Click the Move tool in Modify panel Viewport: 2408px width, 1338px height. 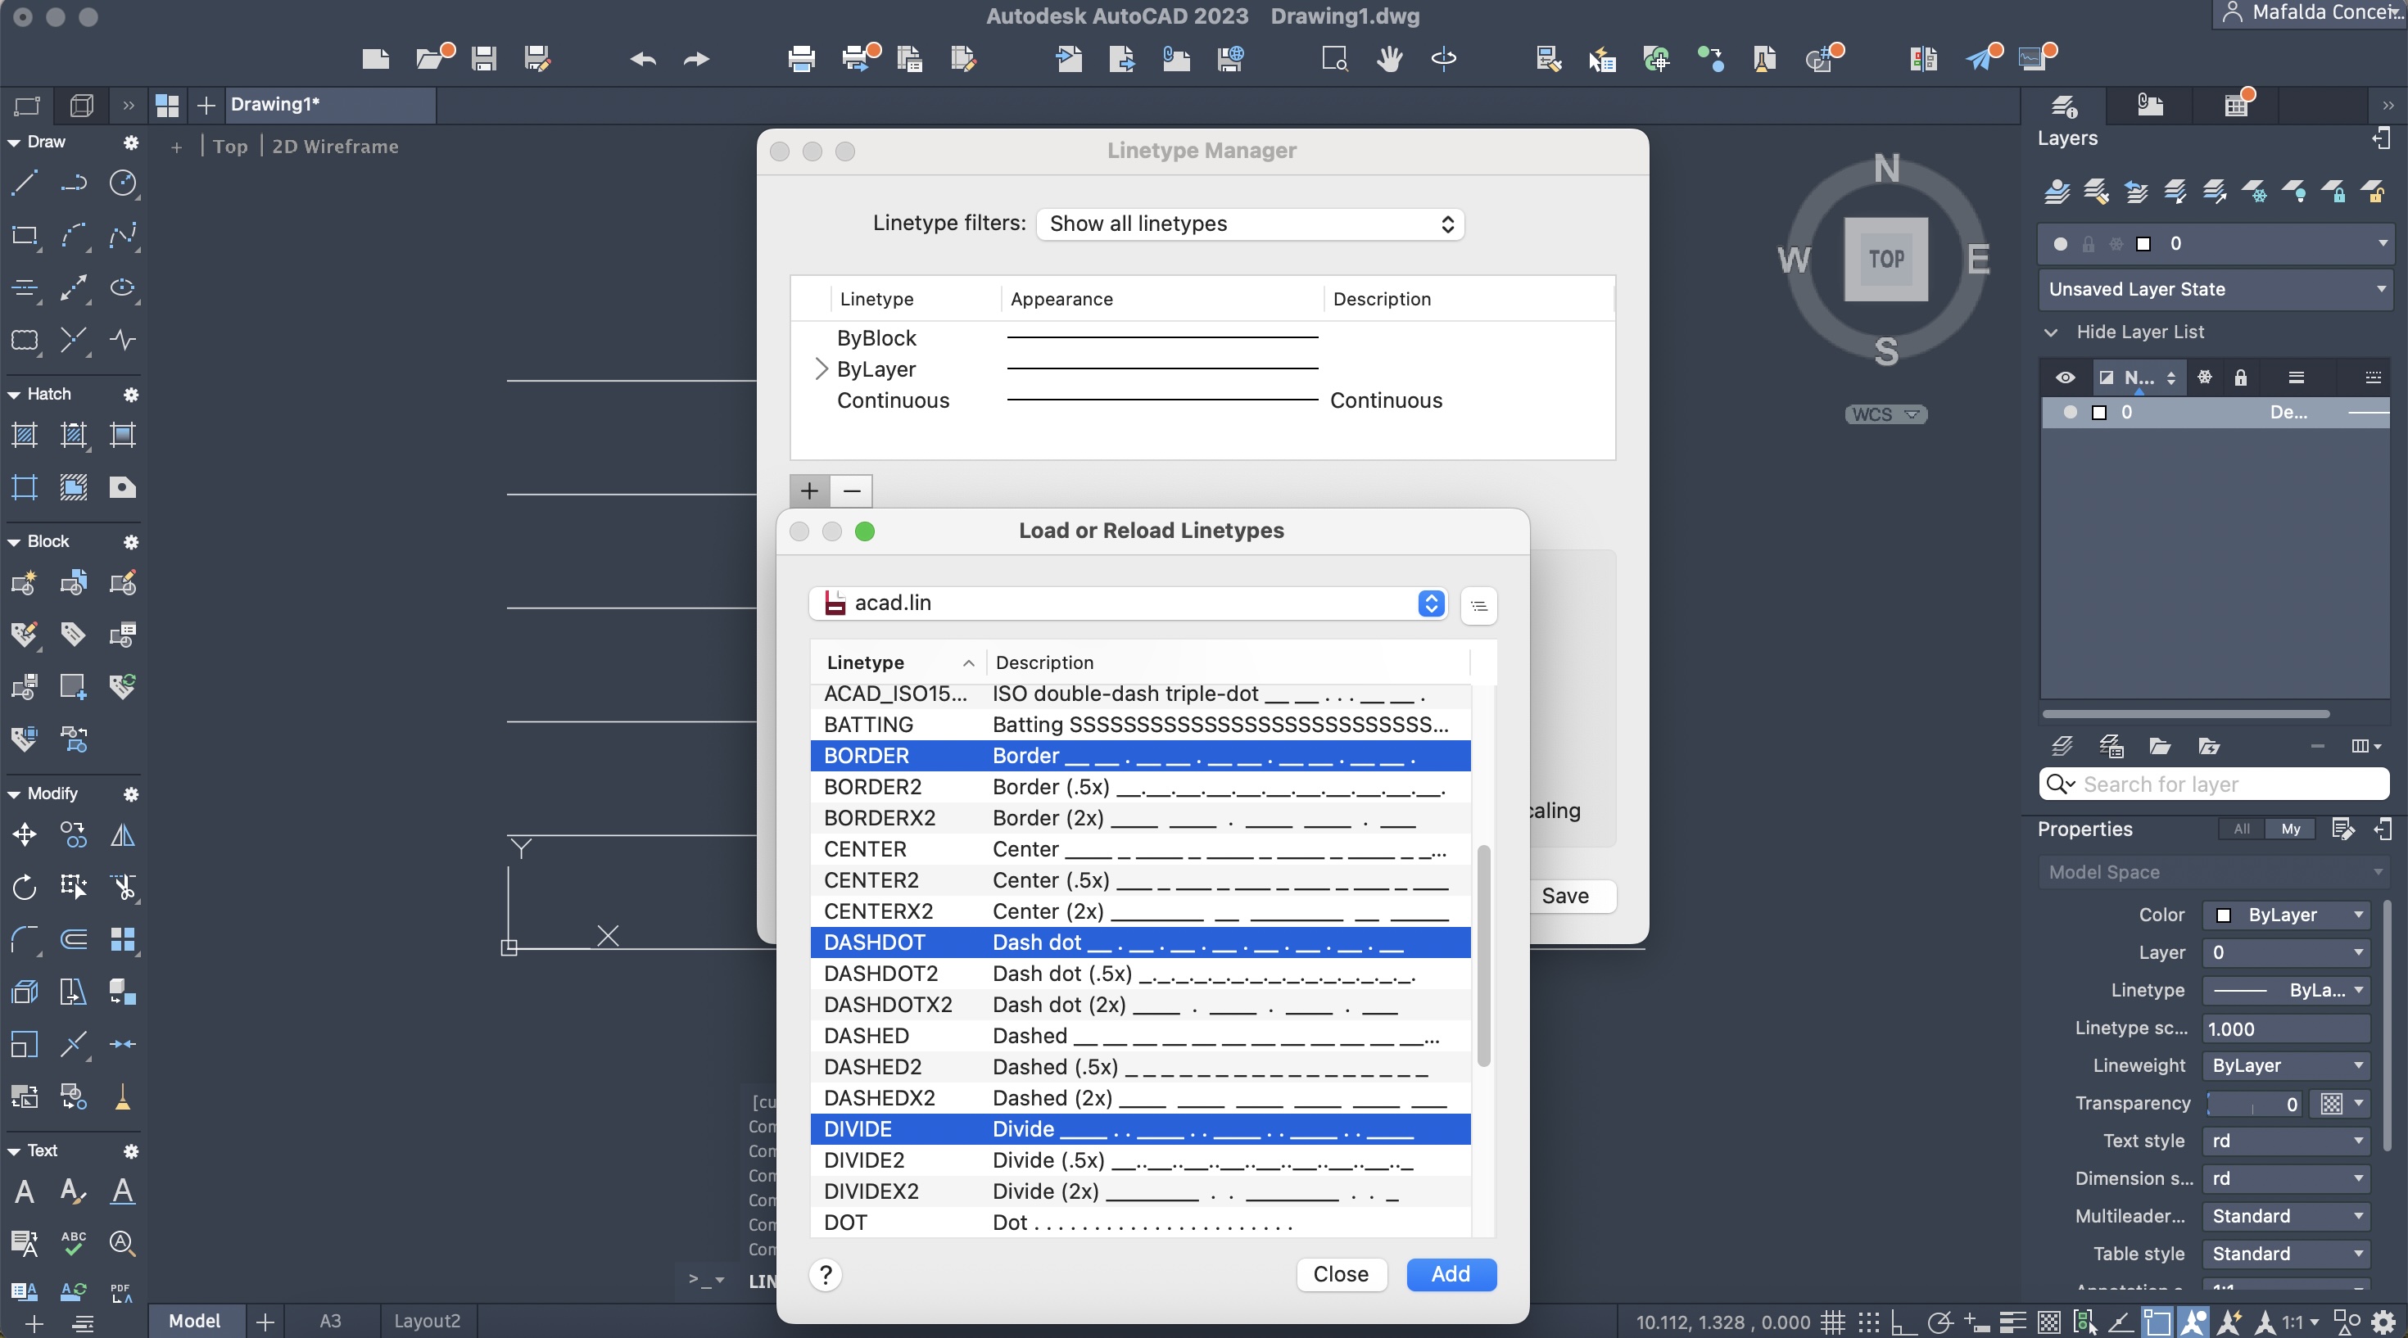coord(25,834)
